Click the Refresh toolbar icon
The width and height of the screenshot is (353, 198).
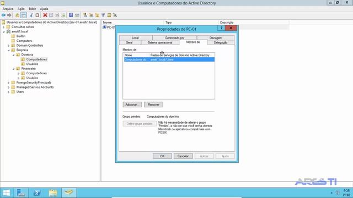(57, 15)
